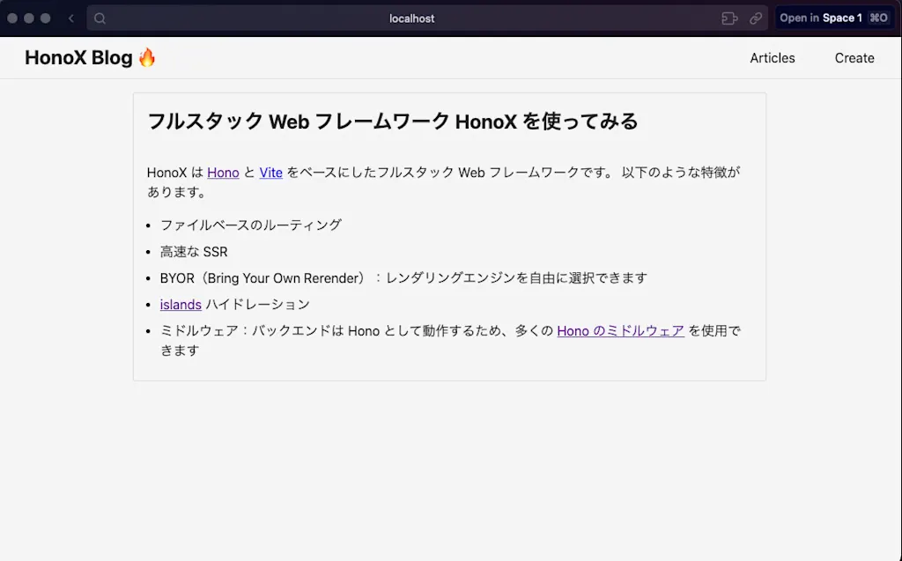Go to the Articles page
The image size is (902, 561).
[772, 58]
